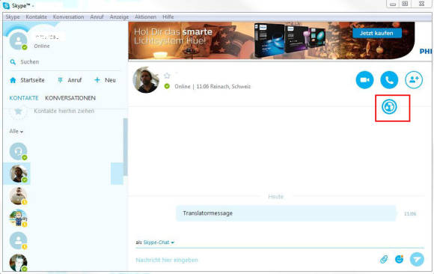Start a video call with the contact
Screen dimensions: 434x274
pyautogui.click(x=364, y=80)
